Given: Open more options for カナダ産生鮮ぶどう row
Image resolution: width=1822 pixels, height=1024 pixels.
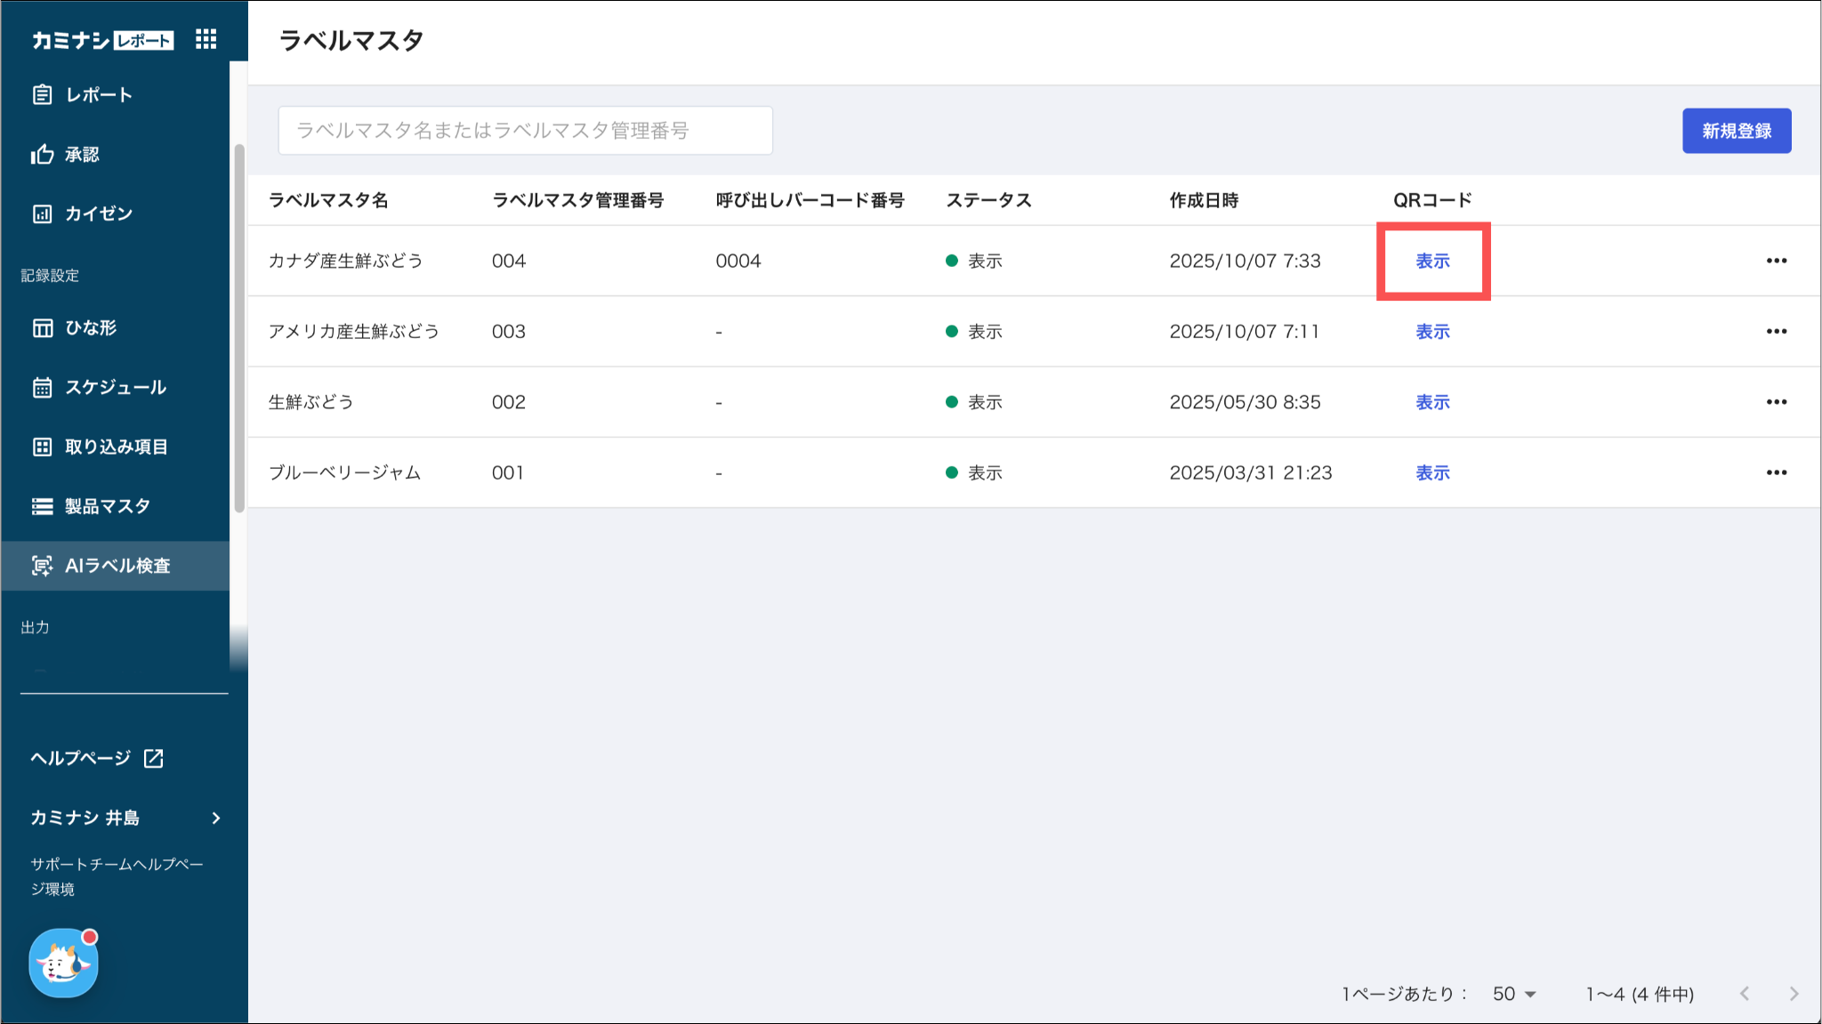Looking at the screenshot, I should click(1776, 261).
